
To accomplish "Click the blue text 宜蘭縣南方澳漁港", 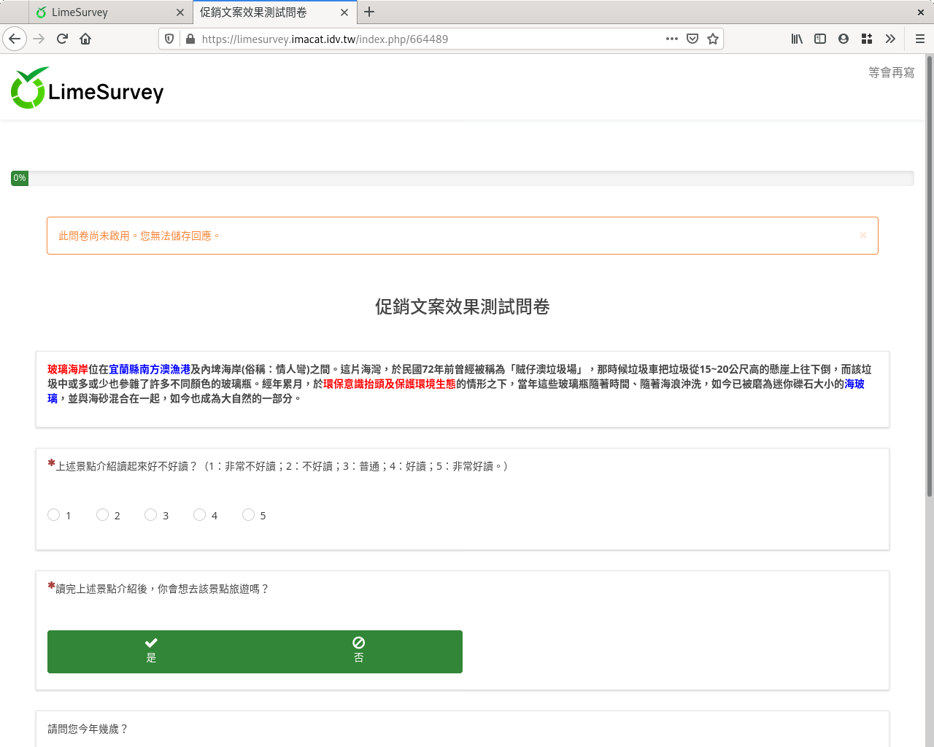I will (150, 369).
